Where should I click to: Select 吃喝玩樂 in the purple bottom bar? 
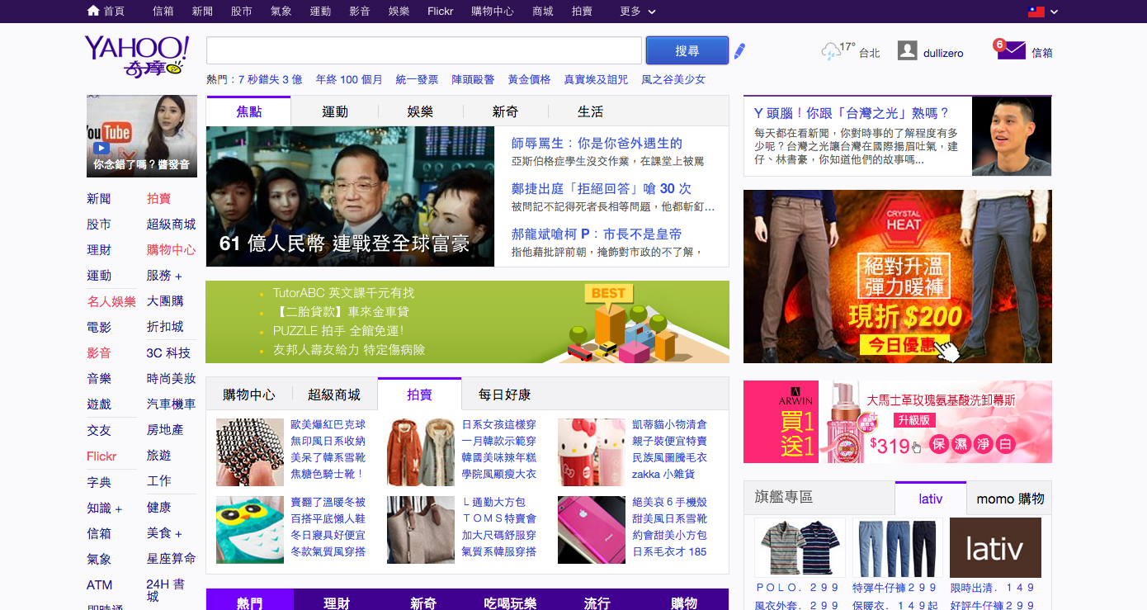point(510,603)
